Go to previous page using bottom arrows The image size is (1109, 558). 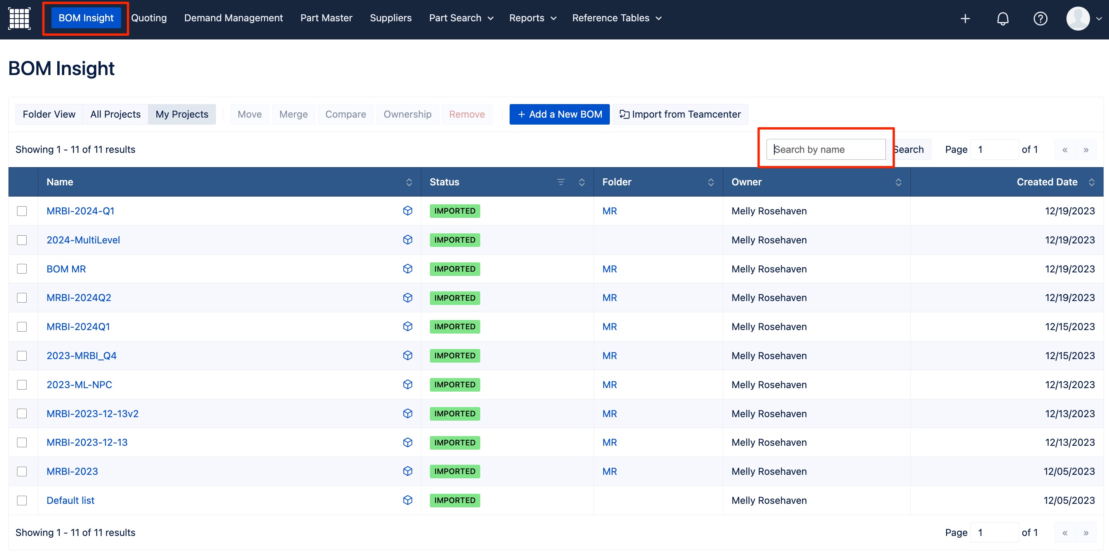pos(1065,532)
